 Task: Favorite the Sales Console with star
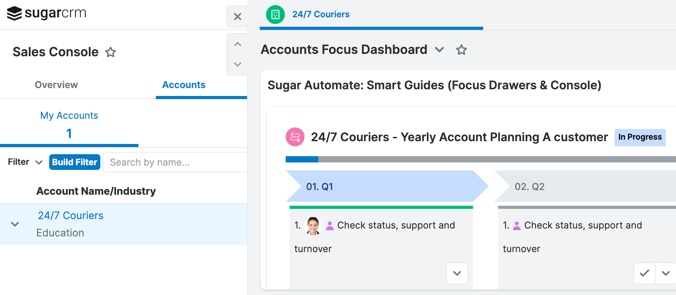(x=111, y=52)
